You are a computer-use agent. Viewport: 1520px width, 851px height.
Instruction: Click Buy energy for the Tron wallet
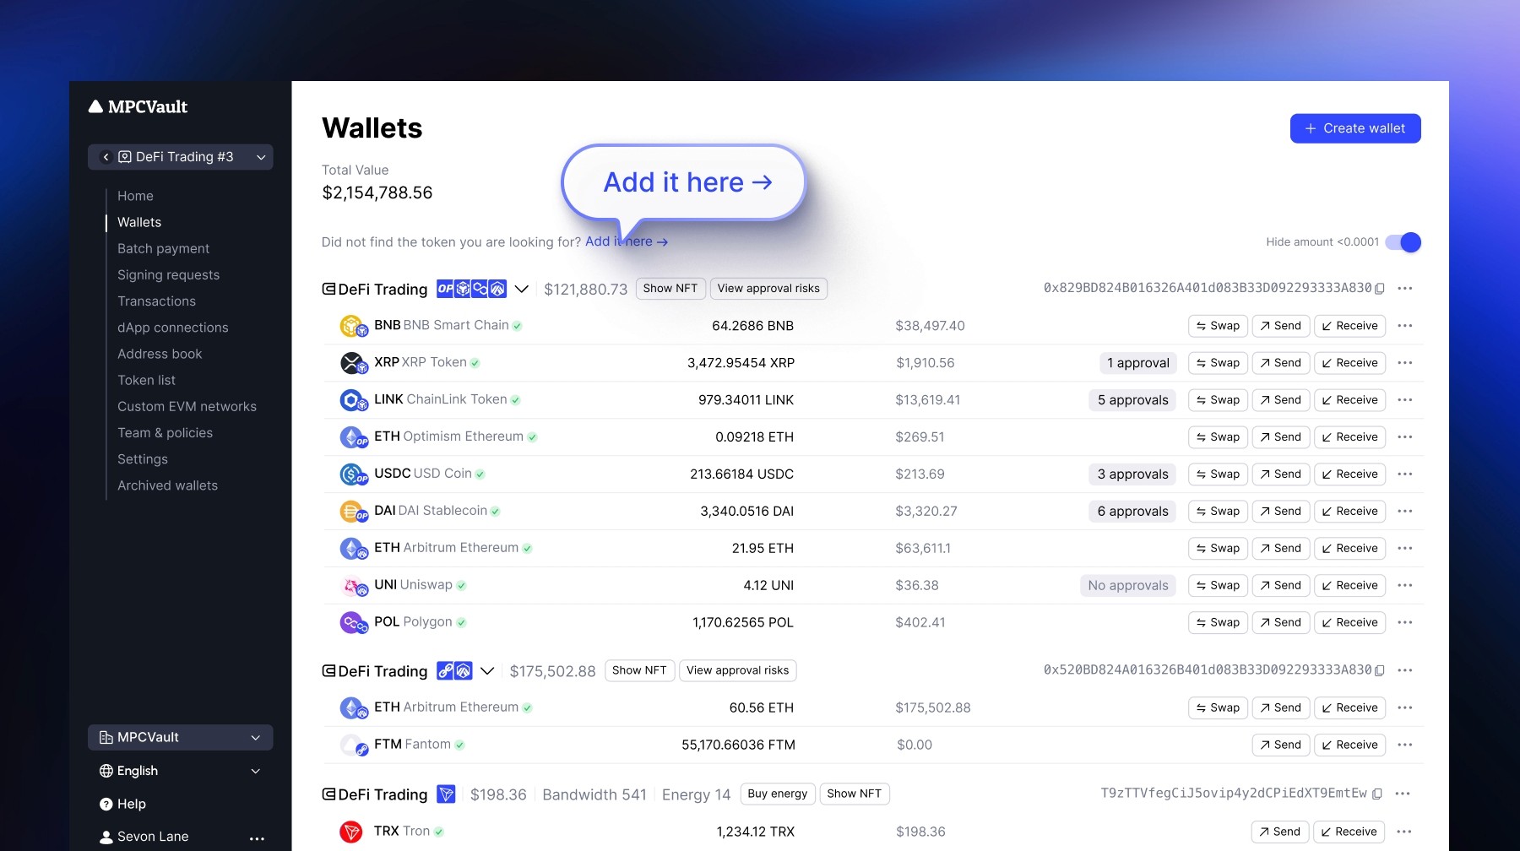point(778,794)
